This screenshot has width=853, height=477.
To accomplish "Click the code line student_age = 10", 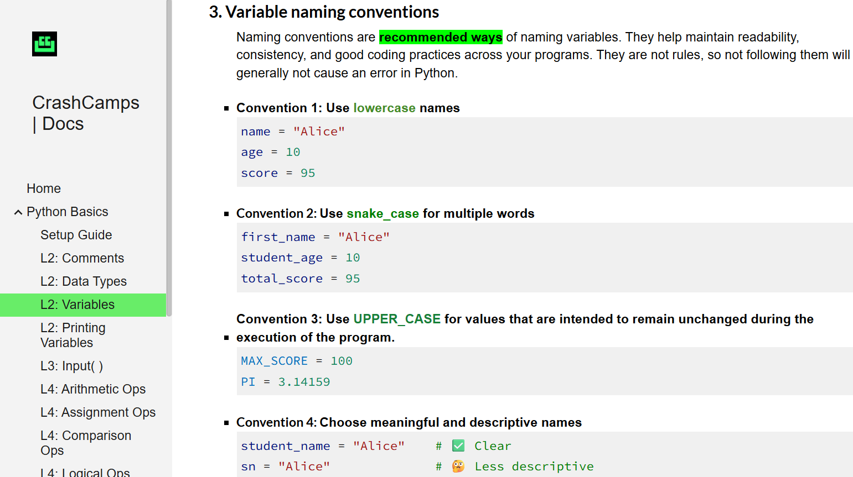I will click(301, 258).
